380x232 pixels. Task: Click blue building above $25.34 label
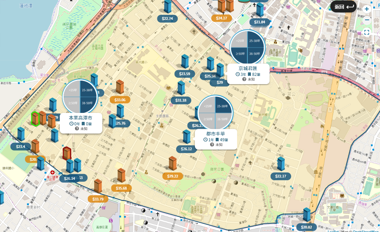[x=211, y=64]
